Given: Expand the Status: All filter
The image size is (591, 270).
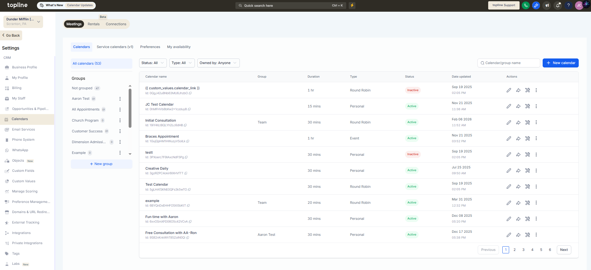Looking at the screenshot, I should coord(153,63).
